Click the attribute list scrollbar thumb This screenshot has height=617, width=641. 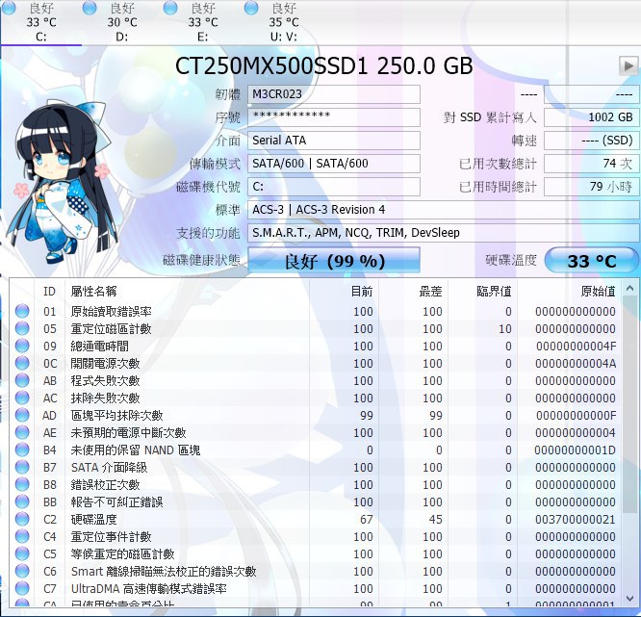tap(629, 405)
